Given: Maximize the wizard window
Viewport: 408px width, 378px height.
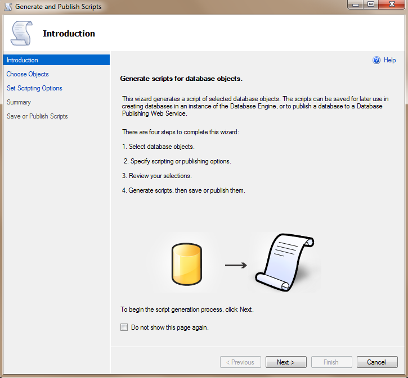Looking at the screenshot, I should (x=371, y=5).
